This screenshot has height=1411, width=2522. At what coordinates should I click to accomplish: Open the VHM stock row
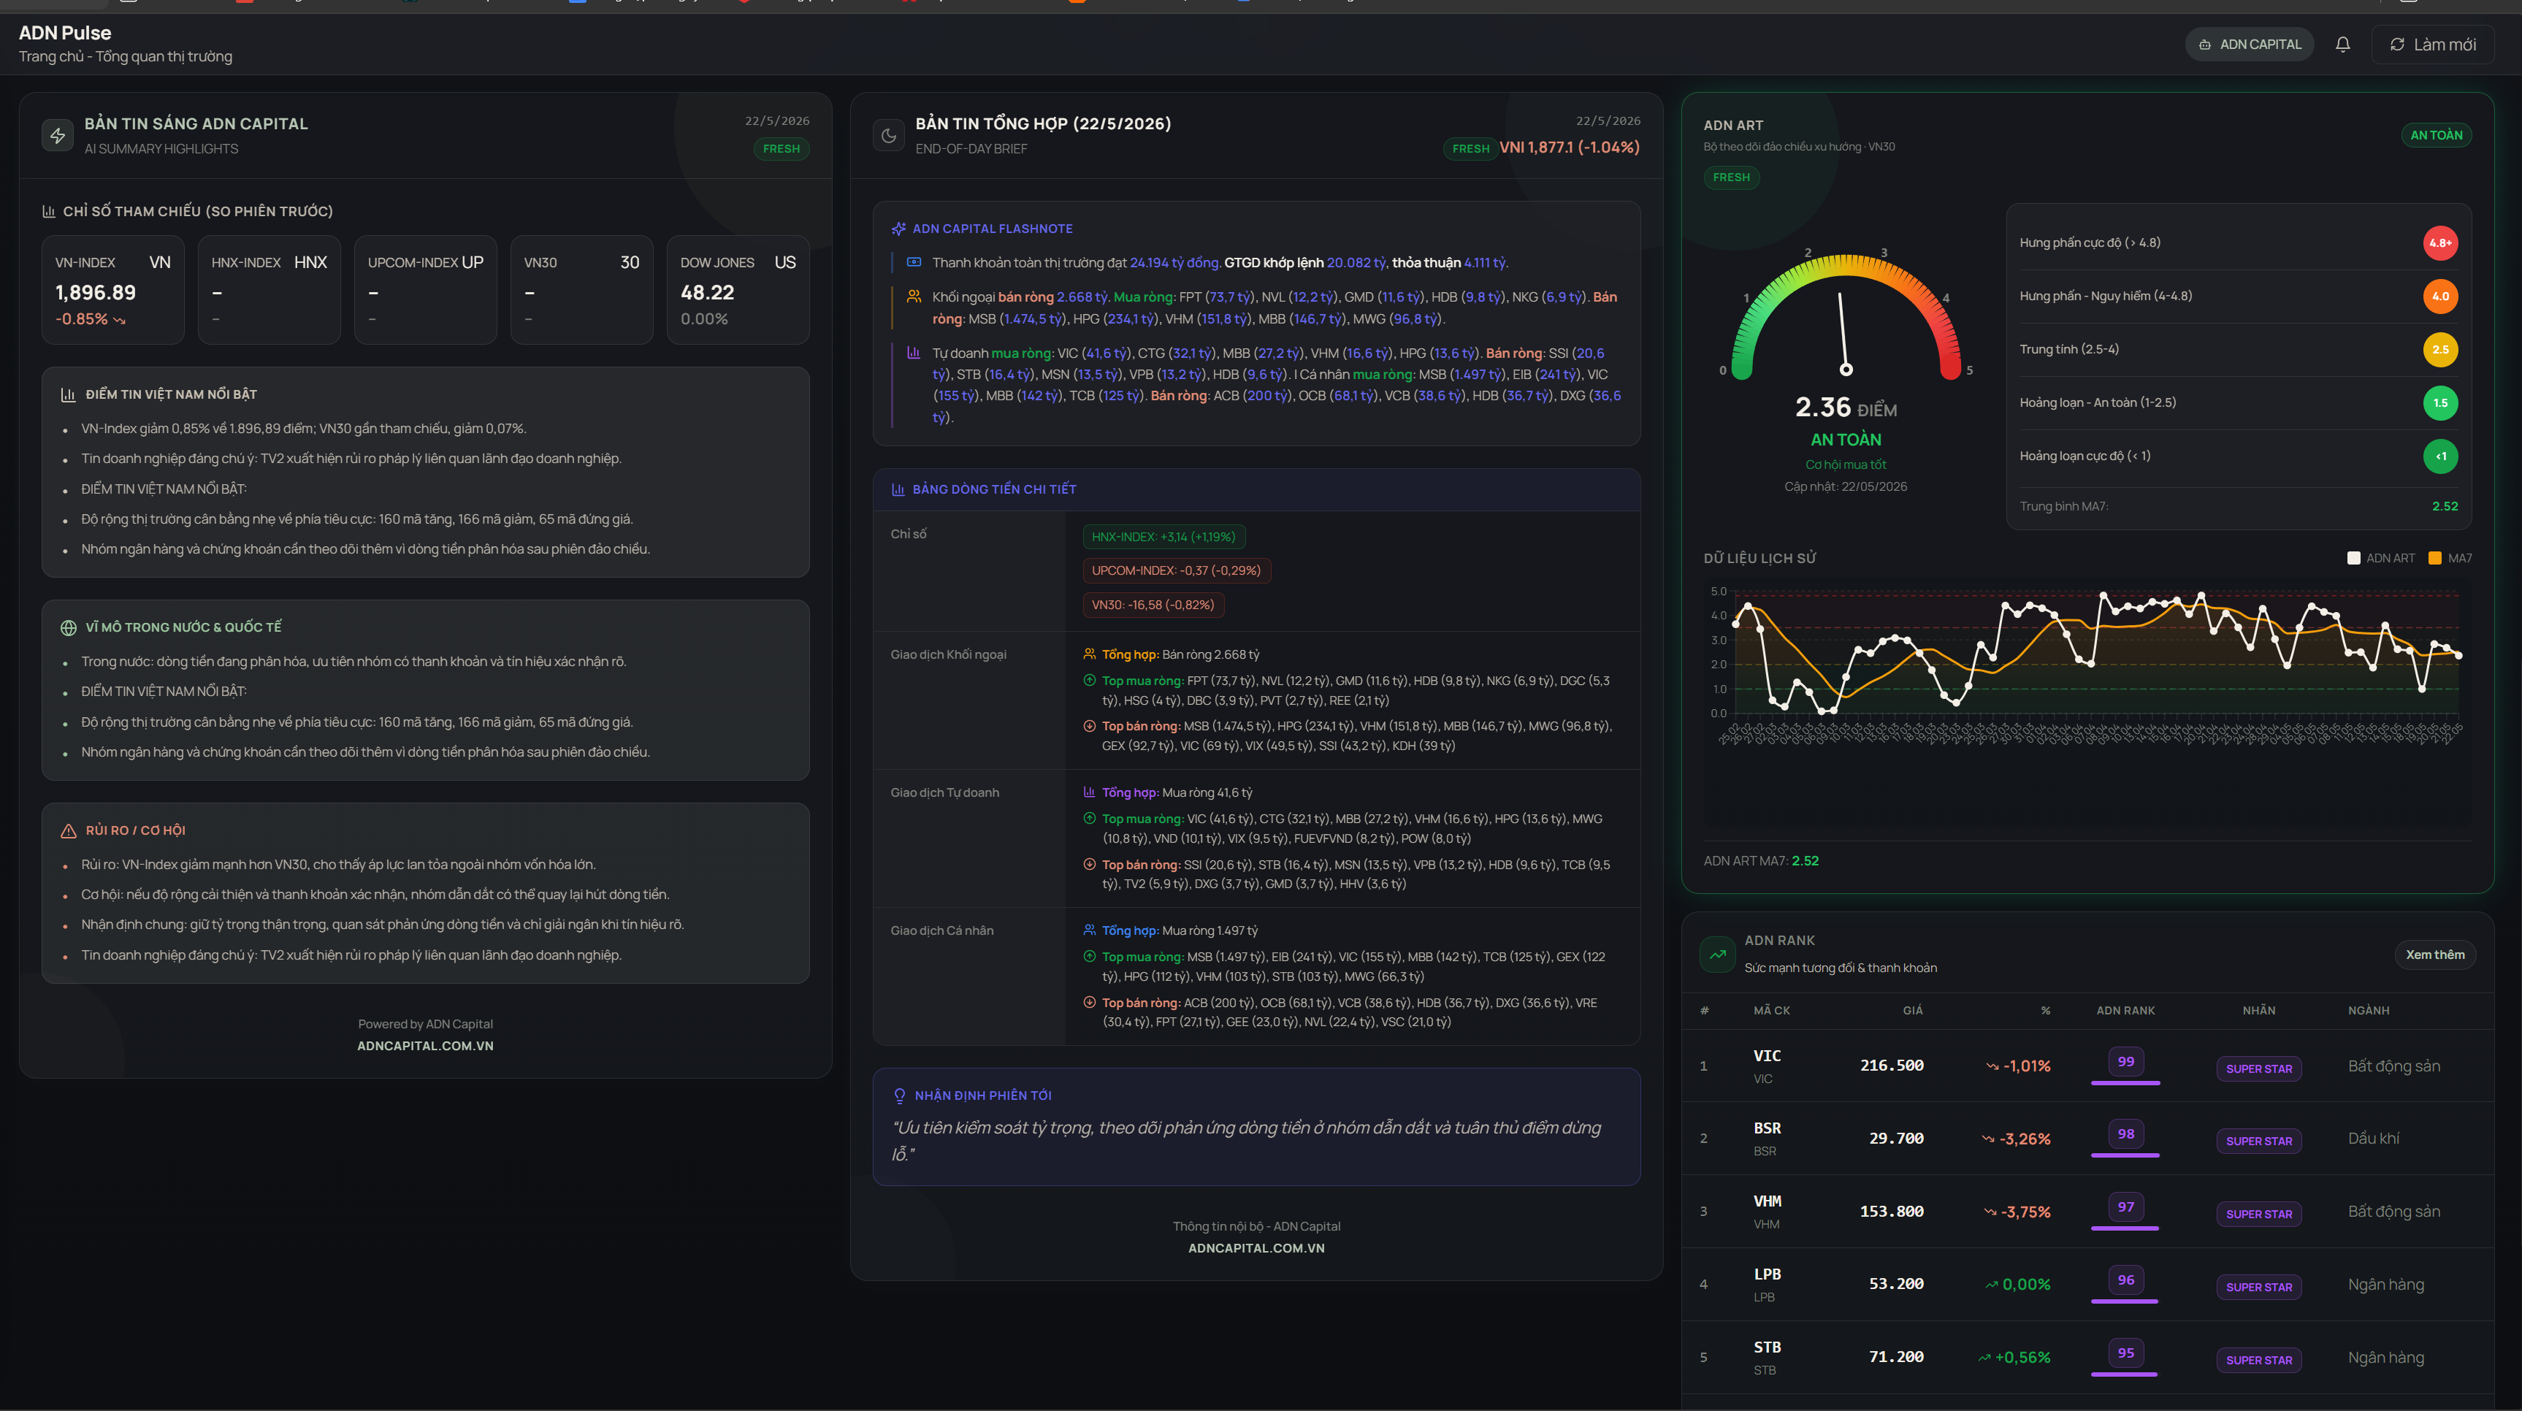pos(2087,1211)
